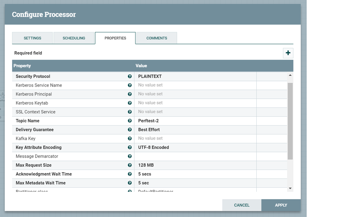Click the Kerberos Service Name help icon
341x217 pixels.
coord(129,85)
